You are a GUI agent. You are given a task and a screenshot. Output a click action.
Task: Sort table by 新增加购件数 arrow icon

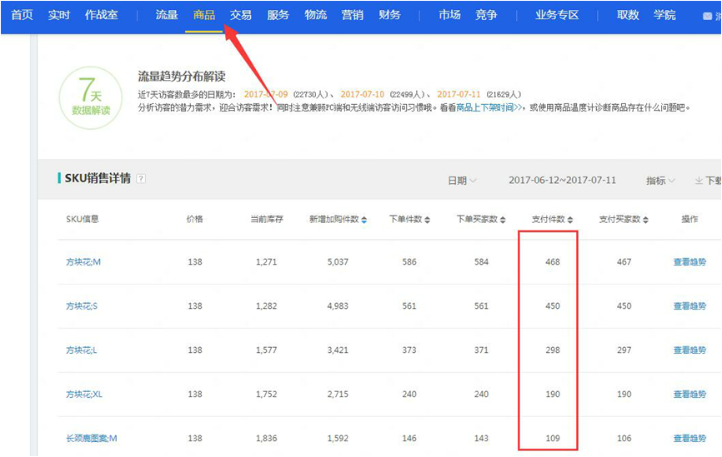364,220
